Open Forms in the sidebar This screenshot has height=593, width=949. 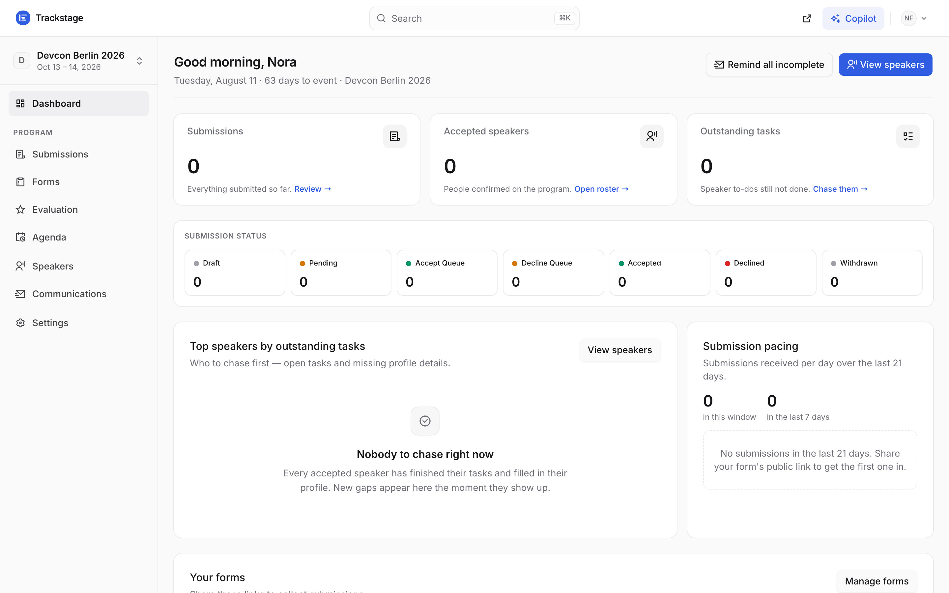[79, 182]
